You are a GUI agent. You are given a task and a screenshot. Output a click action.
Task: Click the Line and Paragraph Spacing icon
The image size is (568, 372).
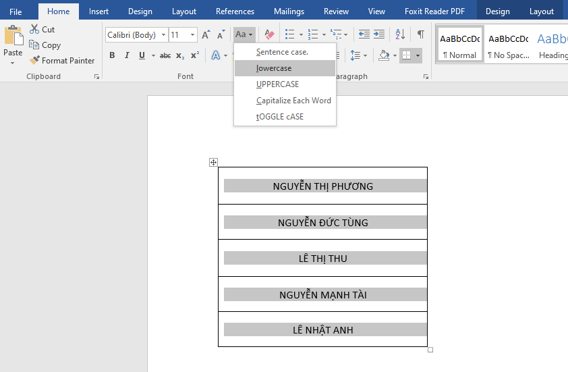point(356,55)
